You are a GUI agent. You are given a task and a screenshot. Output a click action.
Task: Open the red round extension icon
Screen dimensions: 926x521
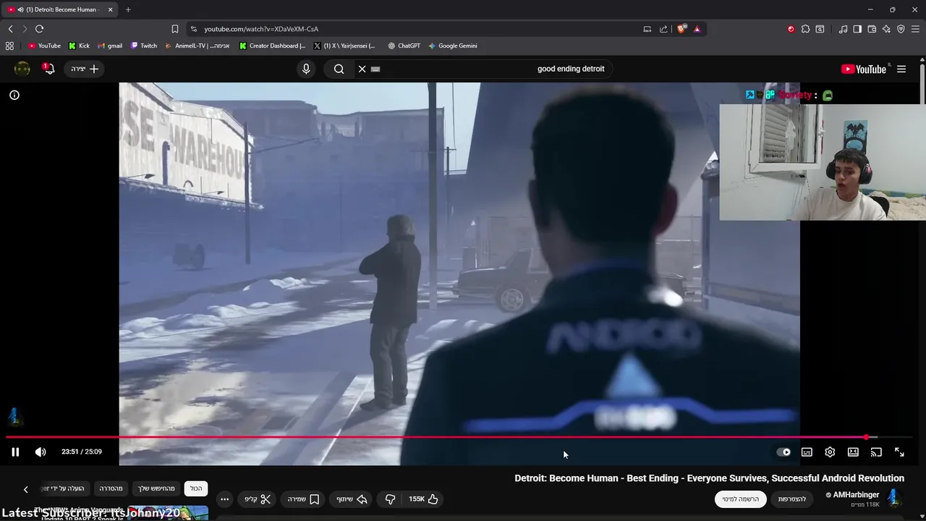click(x=791, y=29)
